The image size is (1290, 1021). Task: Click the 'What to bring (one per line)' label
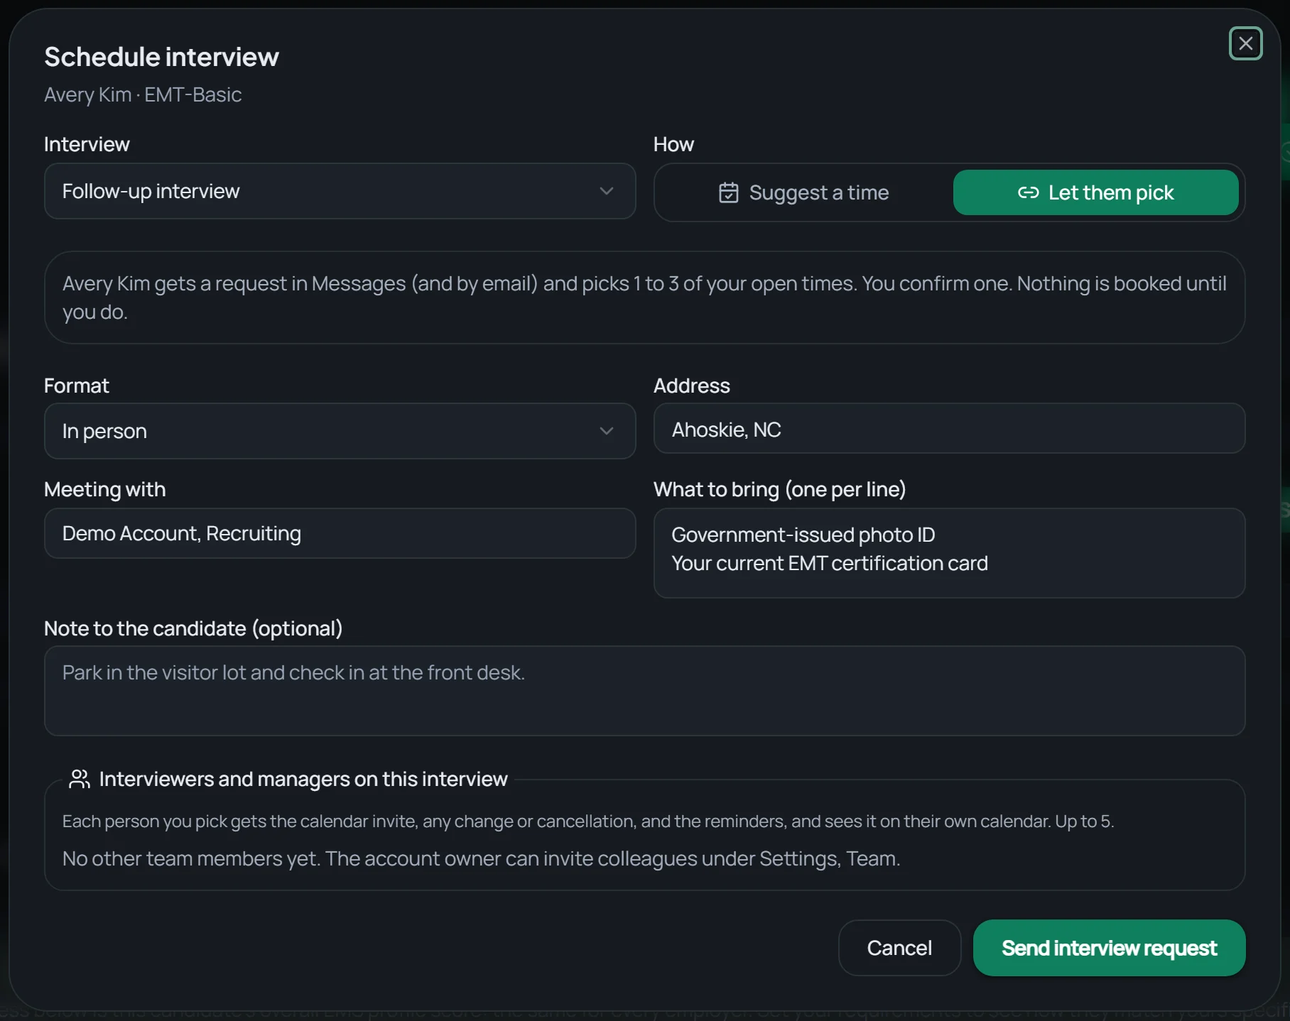point(779,489)
